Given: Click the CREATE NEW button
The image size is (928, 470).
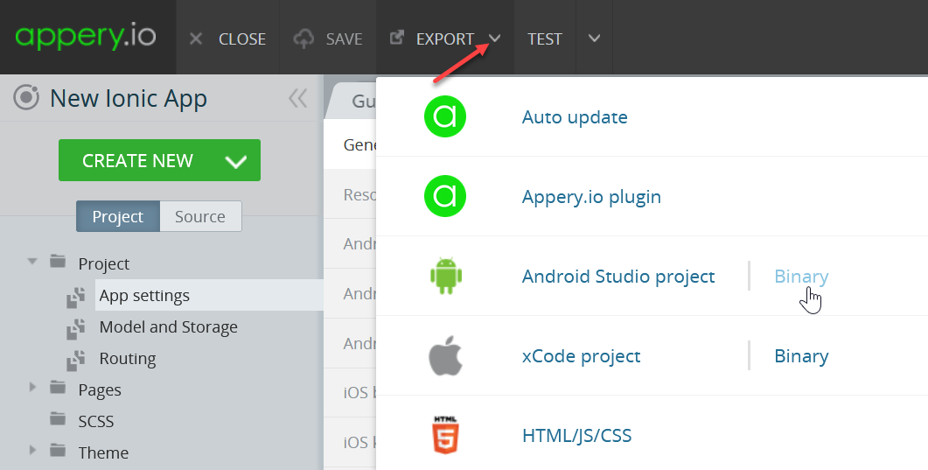Looking at the screenshot, I should pyautogui.click(x=159, y=160).
